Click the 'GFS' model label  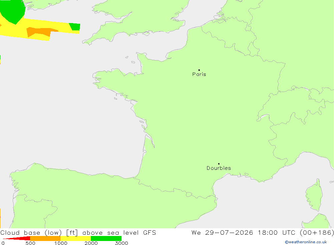150,233
